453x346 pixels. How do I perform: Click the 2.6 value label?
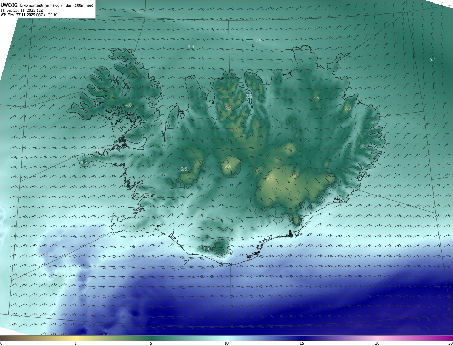pos(270,178)
